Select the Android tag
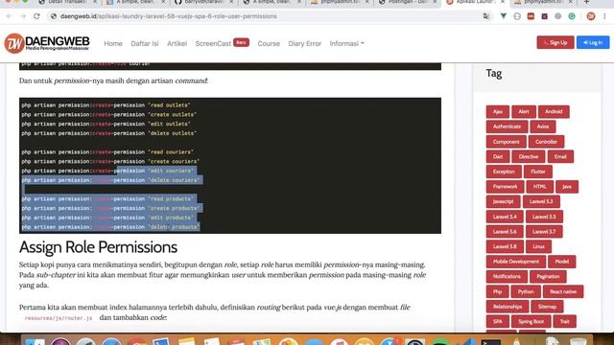Screen dimensions: 614x345 (x=554, y=111)
